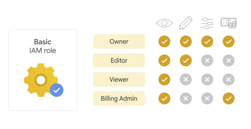Click Viewer's edit permission X mark
The image size is (251, 129).
(x=186, y=79)
